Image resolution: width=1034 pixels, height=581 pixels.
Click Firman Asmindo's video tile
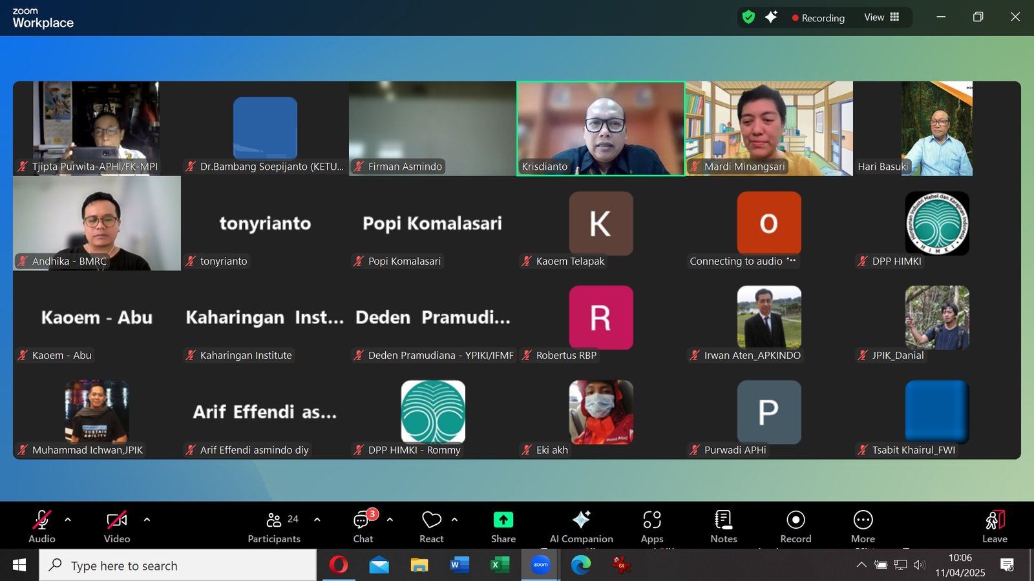[x=433, y=128]
